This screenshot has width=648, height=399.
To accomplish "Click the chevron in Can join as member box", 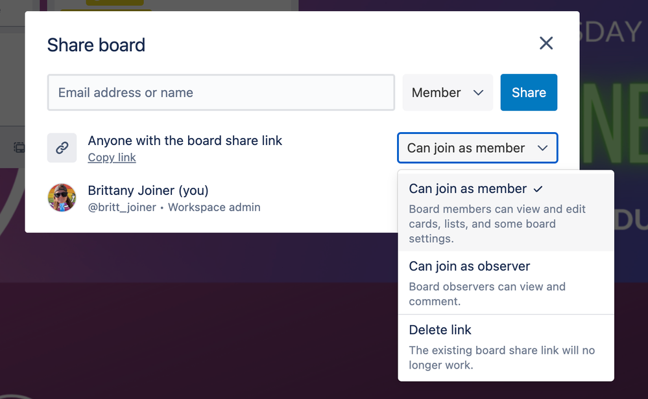I will pos(543,148).
